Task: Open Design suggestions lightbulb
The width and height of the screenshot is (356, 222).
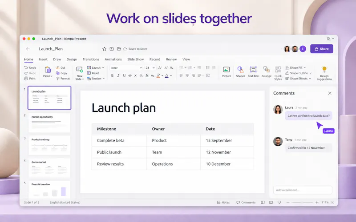Action: 324,73
